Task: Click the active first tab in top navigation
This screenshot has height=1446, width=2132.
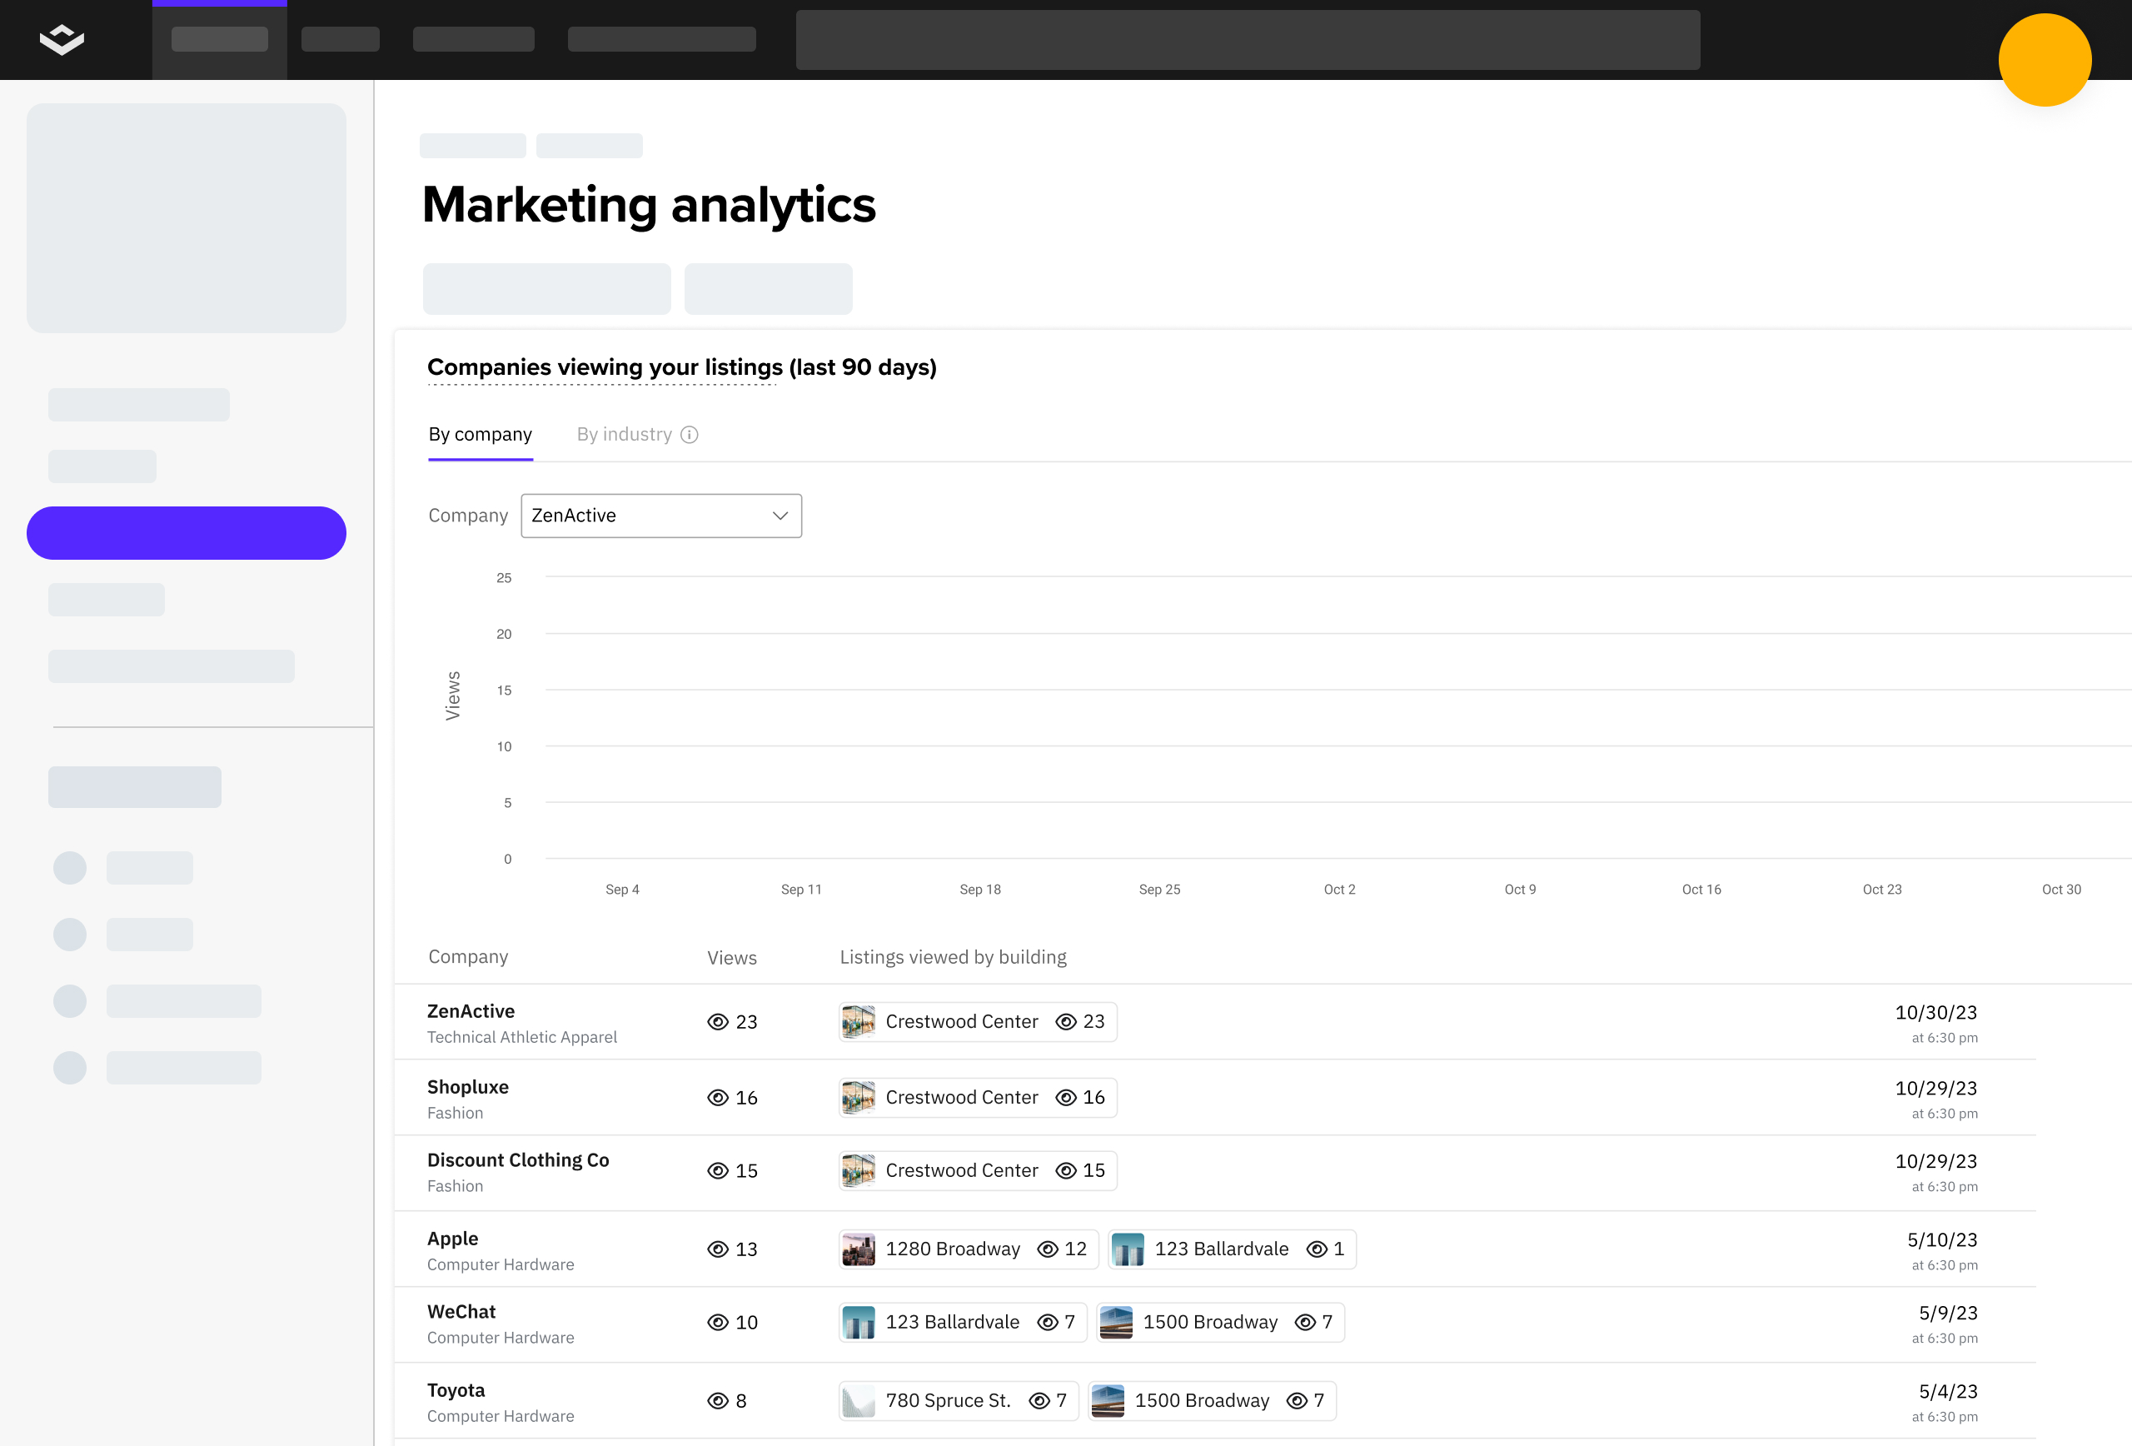Action: coord(219,39)
